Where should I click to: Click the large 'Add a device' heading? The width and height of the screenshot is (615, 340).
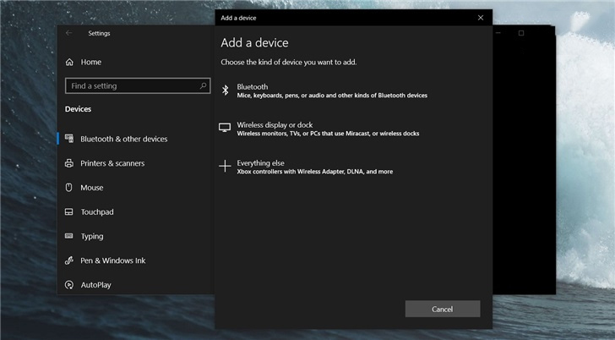point(254,42)
